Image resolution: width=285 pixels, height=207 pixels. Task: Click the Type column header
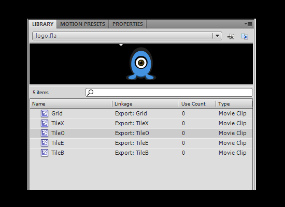coord(234,104)
